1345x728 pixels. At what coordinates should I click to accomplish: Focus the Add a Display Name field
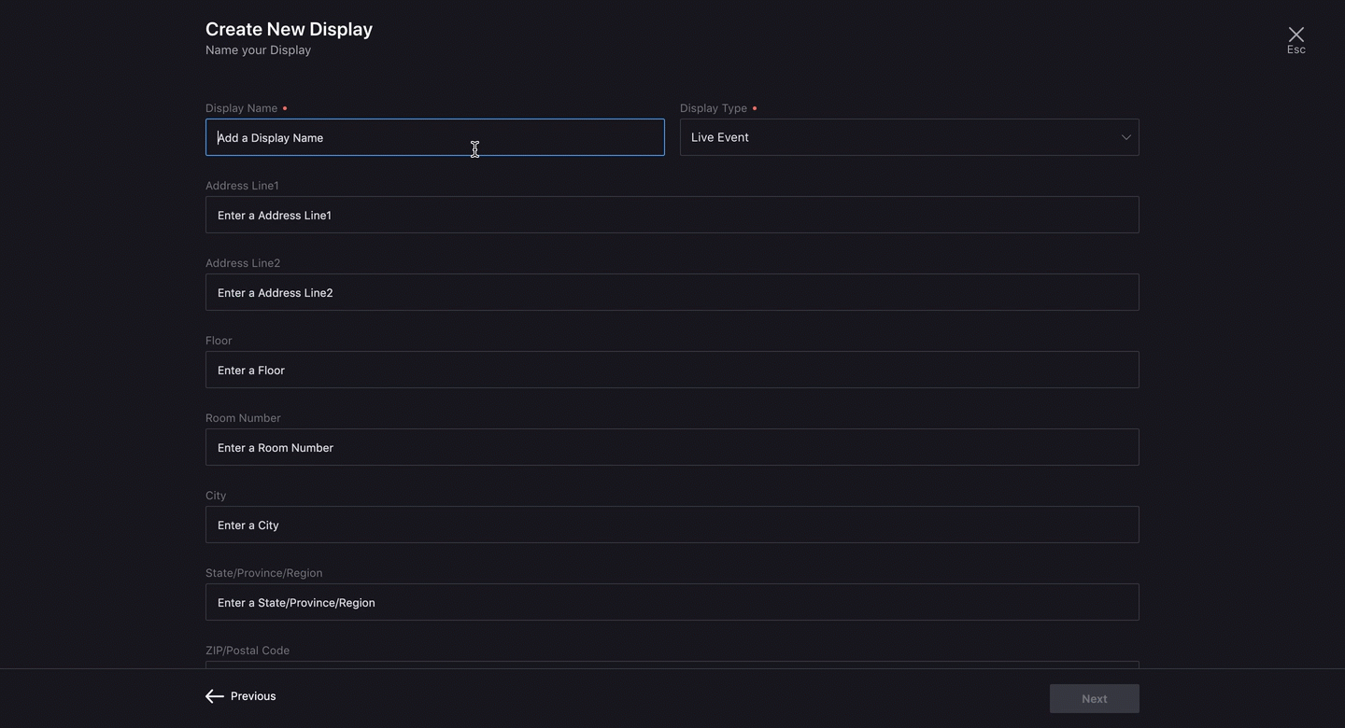[x=434, y=137]
